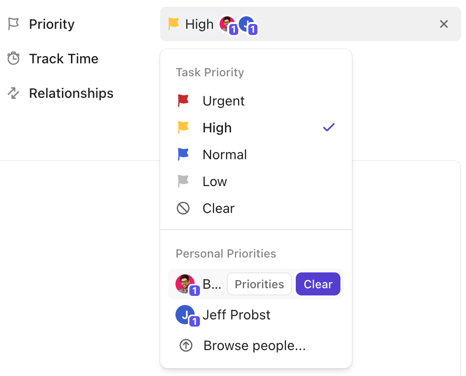This screenshot has height=376, width=466.
Task: Select the Track Time stopwatch icon
Action: click(14, 58)
